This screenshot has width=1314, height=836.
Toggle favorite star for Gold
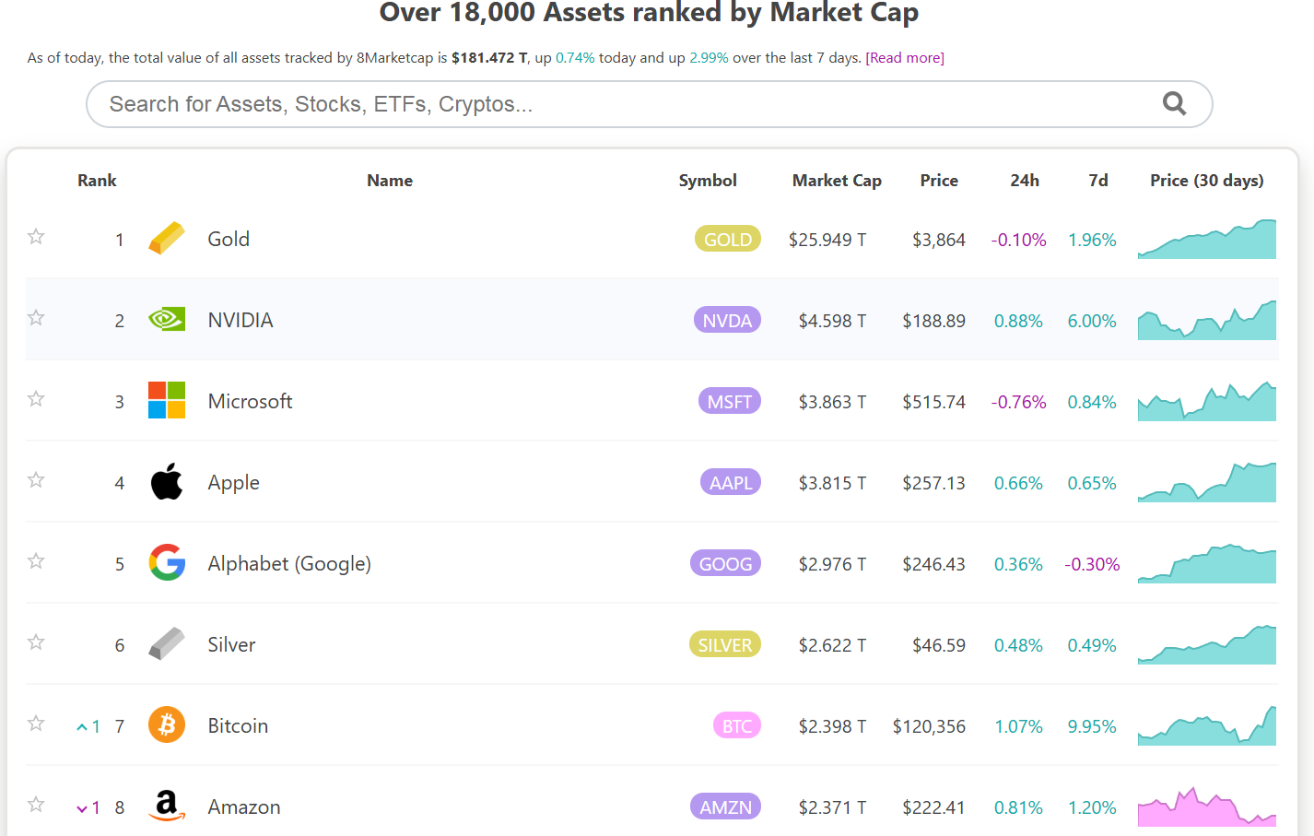[x=36, y=237]
